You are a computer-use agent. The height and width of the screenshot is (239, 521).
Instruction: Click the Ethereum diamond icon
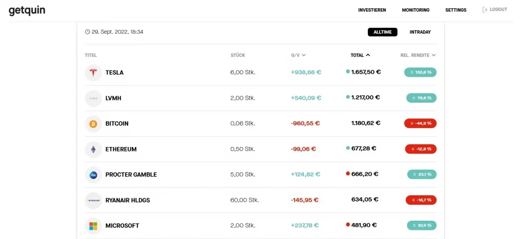[93, 149]
